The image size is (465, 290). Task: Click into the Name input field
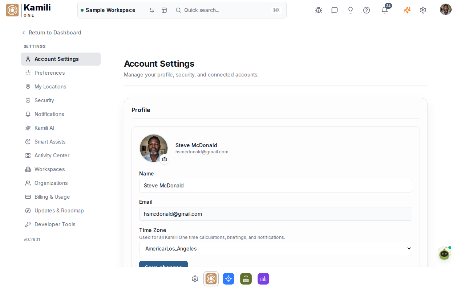(276, 186)
